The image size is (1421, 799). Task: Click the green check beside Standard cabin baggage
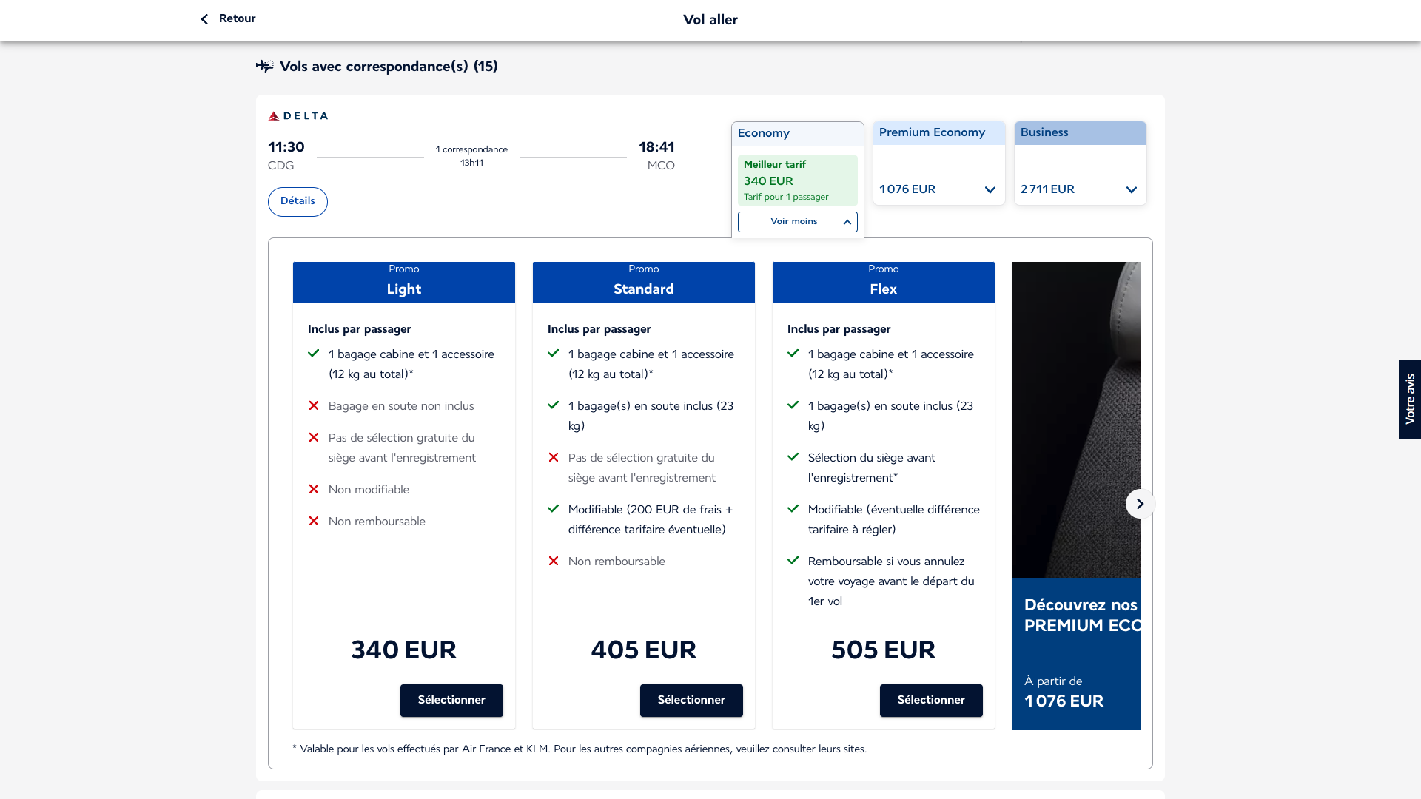coord(553,354)
